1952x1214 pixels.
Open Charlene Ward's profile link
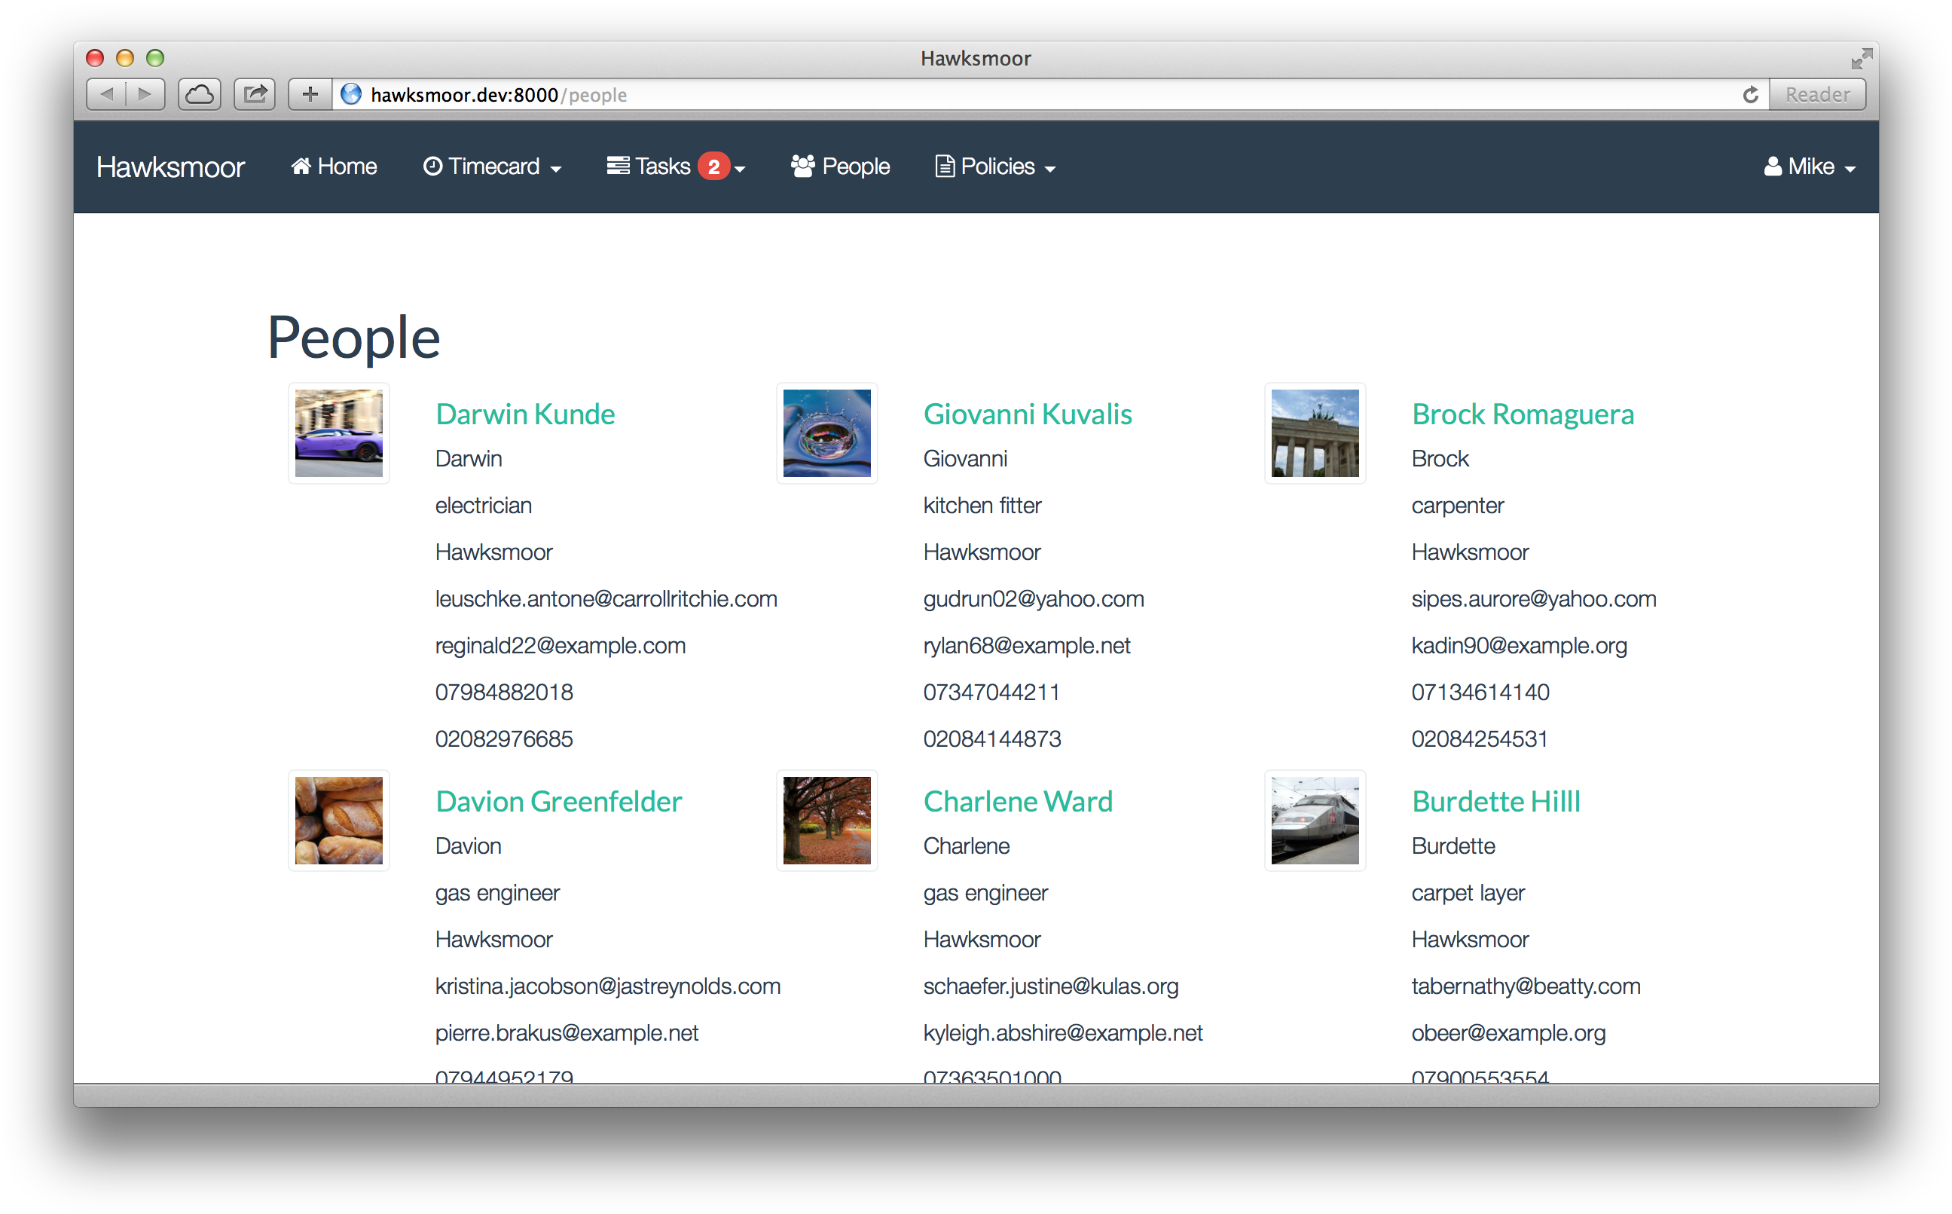coord(1018,801)
